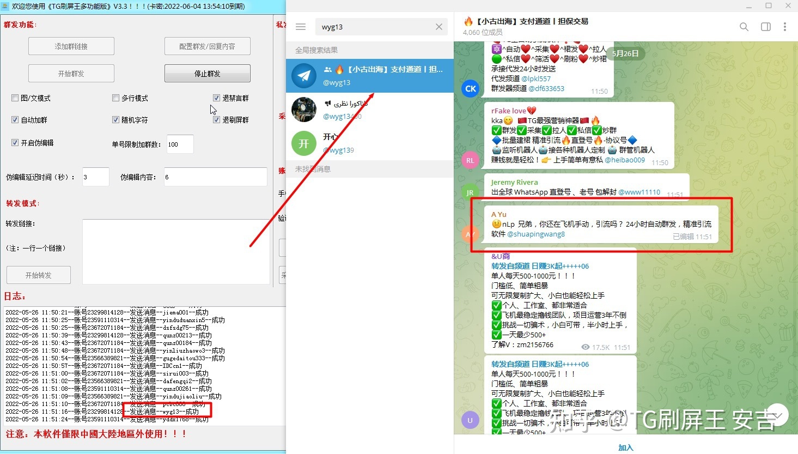
Task: Click log row ending wyg13--成功
Action: 102,411
